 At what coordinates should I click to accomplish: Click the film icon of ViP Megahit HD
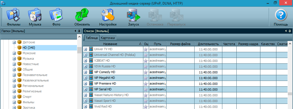point(91,78)
